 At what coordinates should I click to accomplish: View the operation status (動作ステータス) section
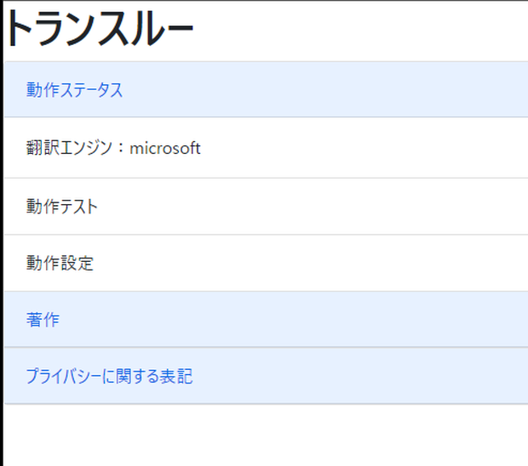(x=74, y=90)
